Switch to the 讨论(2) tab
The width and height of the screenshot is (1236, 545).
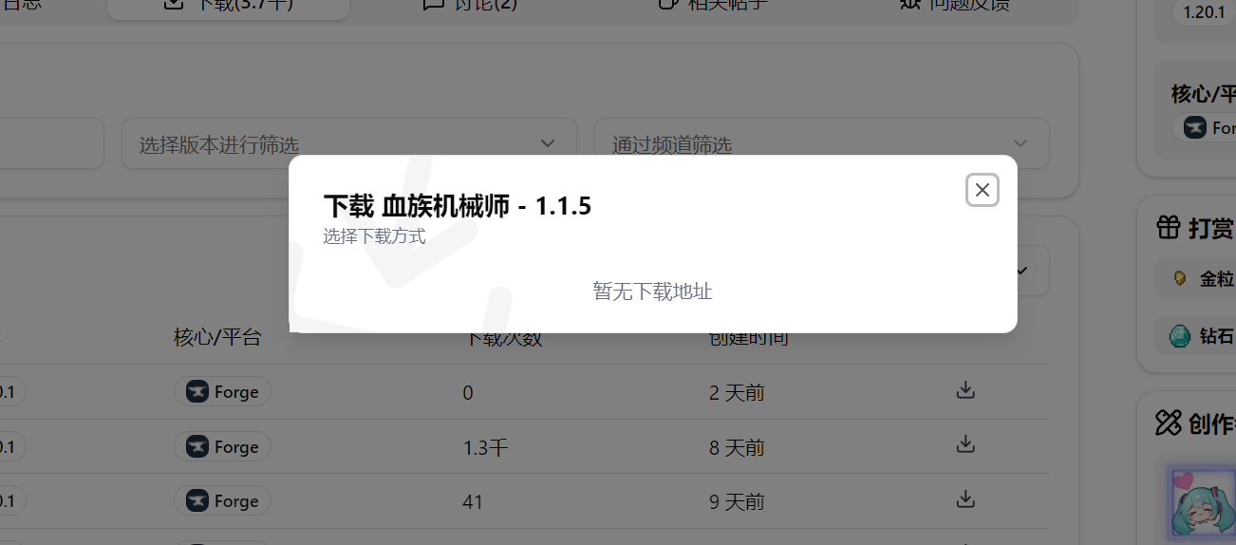(x=469, y=4)
